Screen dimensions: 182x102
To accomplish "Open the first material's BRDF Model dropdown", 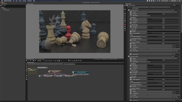I will pos(163,16).
